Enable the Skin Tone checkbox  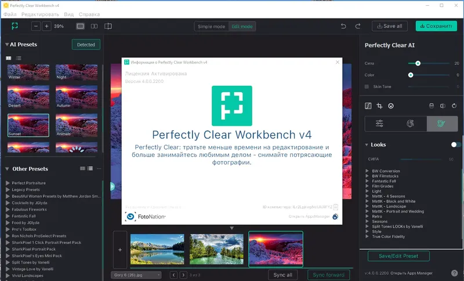[367, 86]
